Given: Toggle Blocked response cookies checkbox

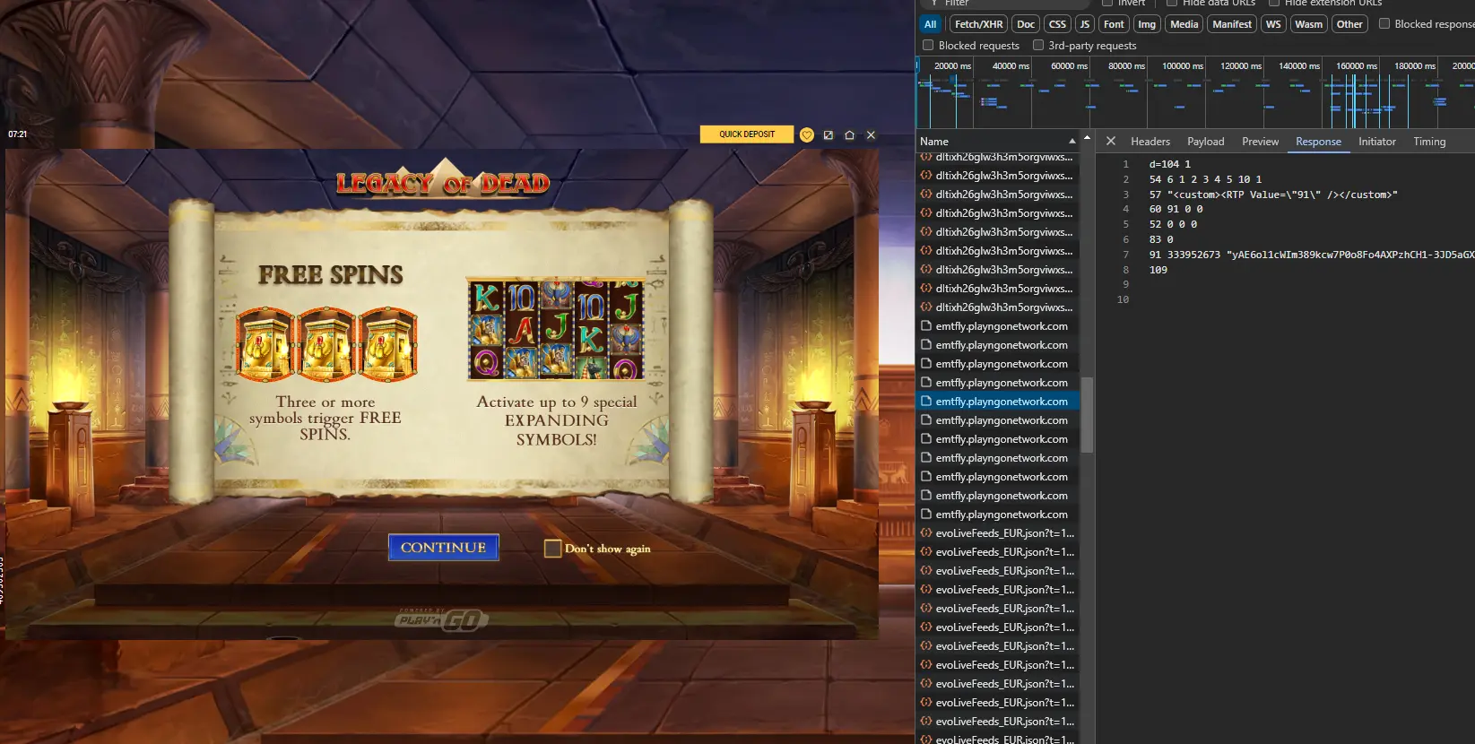Looking at the screenshot, I should (x=1384, y=24).
